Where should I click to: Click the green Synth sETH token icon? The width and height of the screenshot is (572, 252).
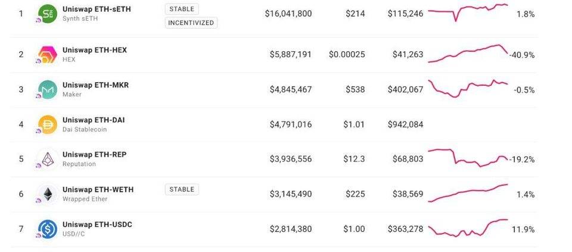[48, 14]
